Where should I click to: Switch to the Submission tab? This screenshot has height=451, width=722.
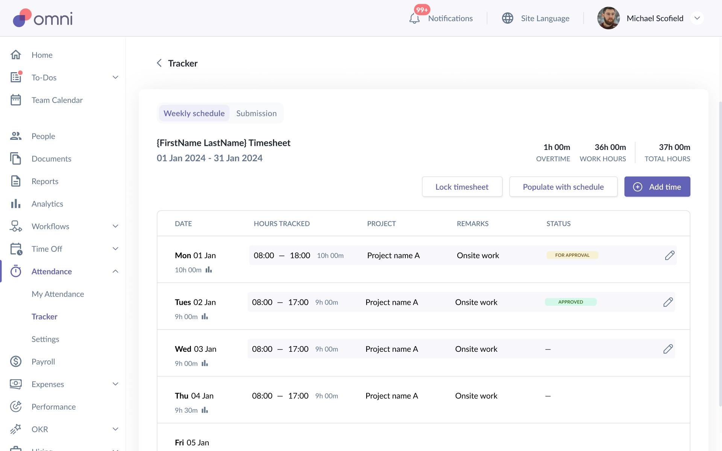(256, 113)
